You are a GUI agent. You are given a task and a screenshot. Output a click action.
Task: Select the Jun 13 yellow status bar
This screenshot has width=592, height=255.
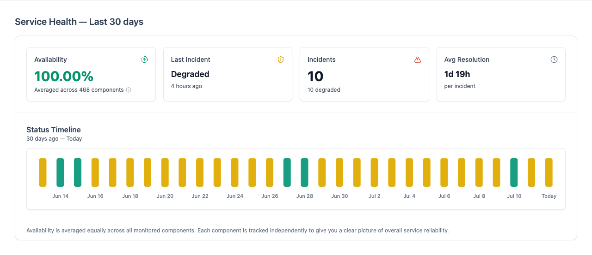click(43, 172)
